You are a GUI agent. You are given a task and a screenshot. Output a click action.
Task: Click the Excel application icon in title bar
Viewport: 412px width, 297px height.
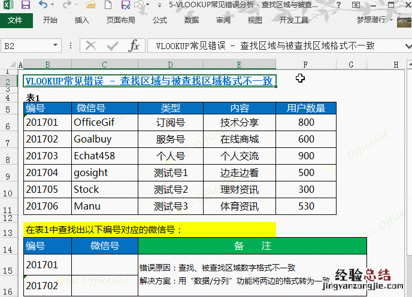pyautogui.click(x=8, y=5)
